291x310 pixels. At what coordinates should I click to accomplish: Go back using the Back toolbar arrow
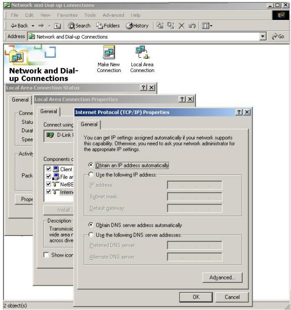[x=19, y=26]
